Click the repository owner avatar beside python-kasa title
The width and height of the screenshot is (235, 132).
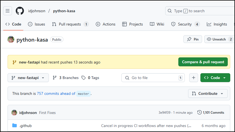[11, 39]
